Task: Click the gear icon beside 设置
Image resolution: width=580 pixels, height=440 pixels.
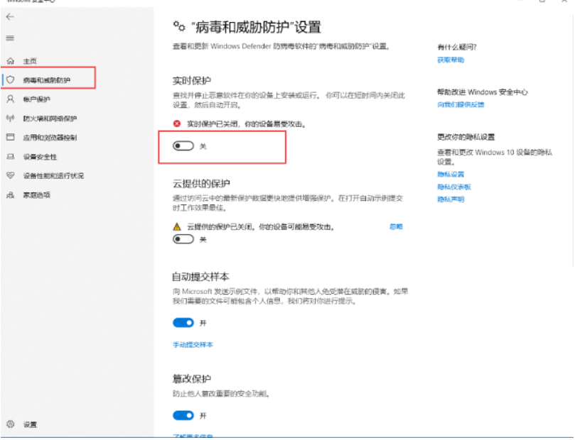Action: 11,424
